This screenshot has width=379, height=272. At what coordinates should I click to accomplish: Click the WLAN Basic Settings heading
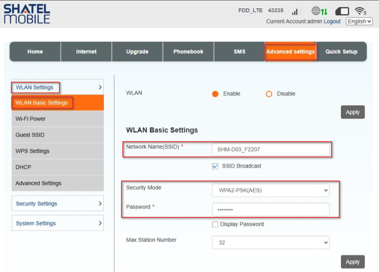(162, 130)
